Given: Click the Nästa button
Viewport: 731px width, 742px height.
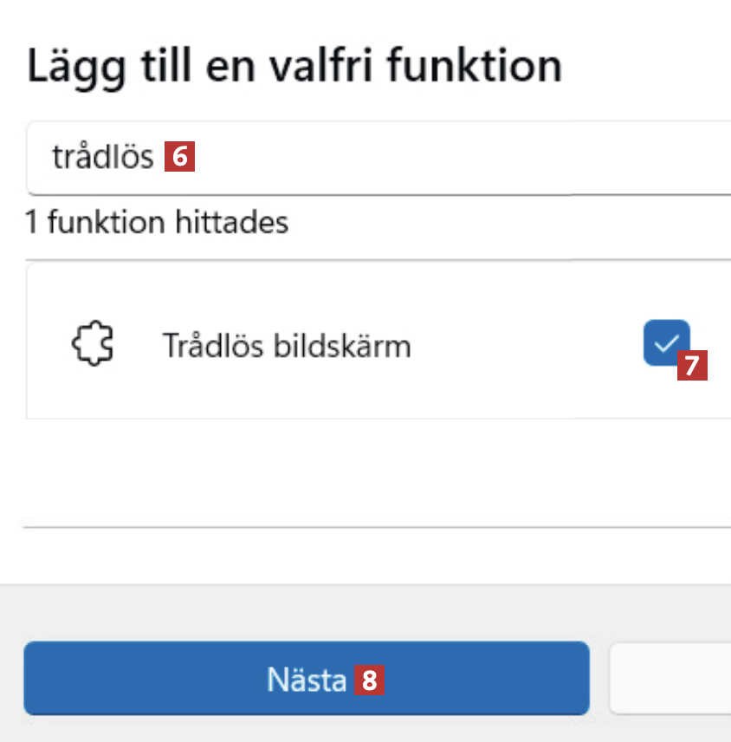Looking at the screenshot, I should click(306, 679).
